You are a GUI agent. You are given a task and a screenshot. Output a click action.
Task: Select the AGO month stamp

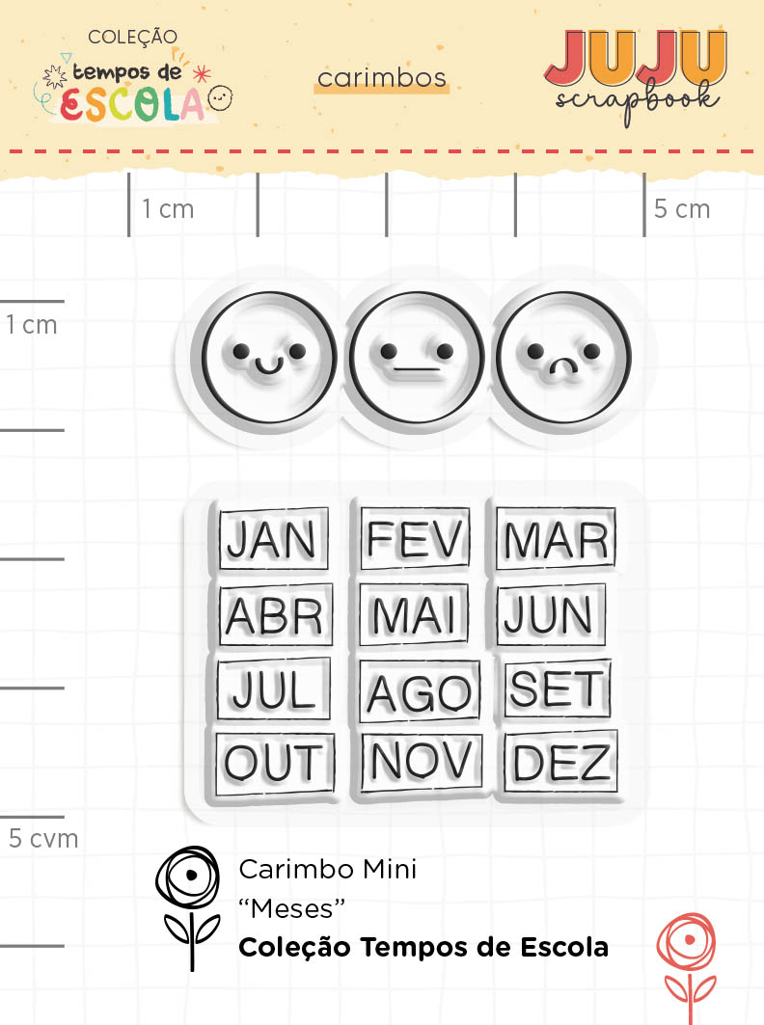point(420,690)
